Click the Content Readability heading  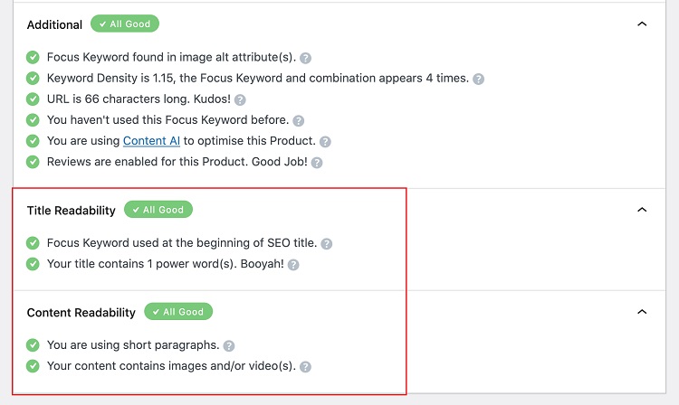[81, 313]
